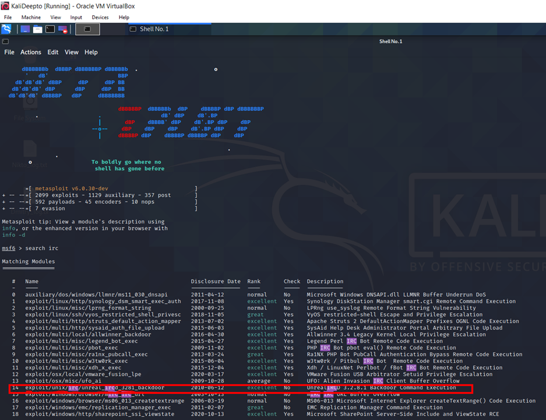Viewport: 546px width, 420px height.
Task: Click the '2099 exploits - 1129 auxiliary - 357 post' line
Action: tap(103, 195)
